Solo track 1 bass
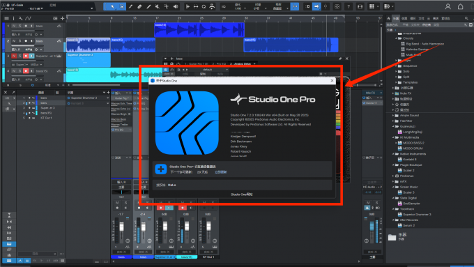 [20, 26]
